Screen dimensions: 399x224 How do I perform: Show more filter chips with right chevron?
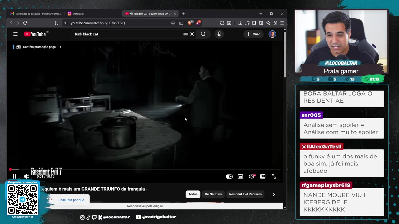(x=274, y=194)
